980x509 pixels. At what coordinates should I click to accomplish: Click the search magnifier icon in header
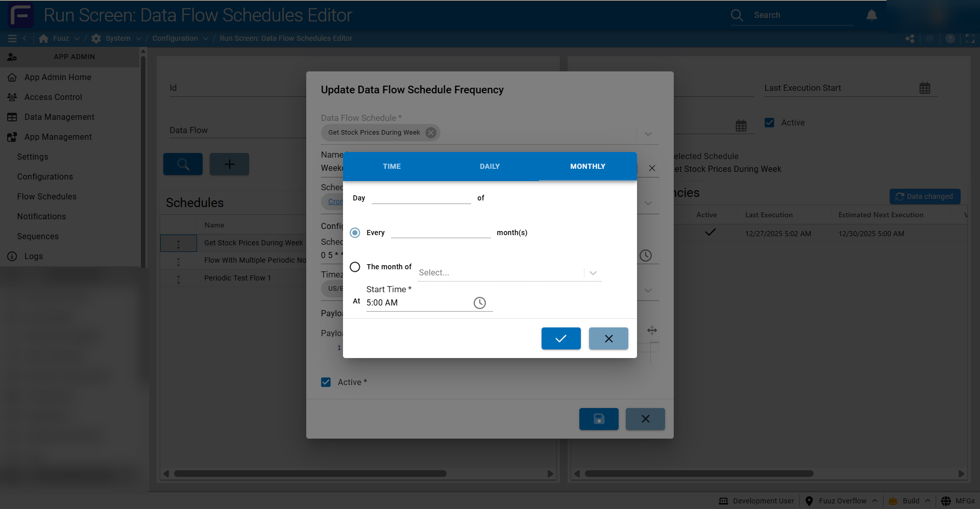coord(737,15)
